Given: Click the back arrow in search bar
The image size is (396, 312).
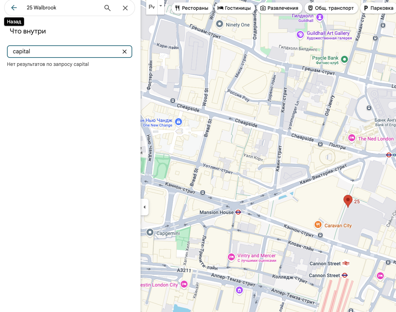Looking at the screenshot, I should coord(14,8).
